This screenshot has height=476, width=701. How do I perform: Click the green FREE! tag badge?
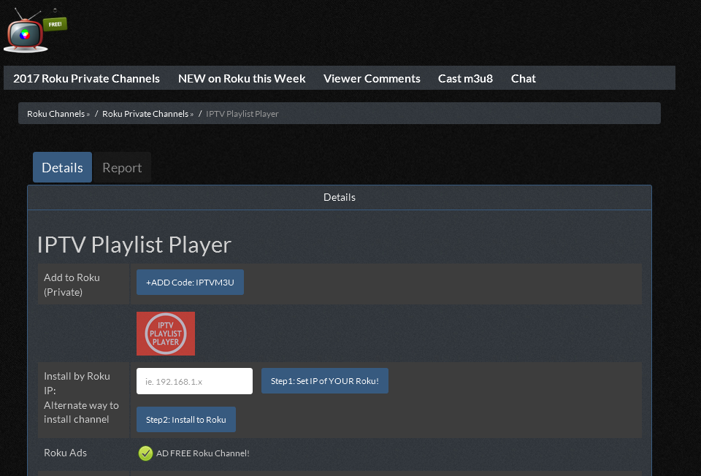click(x=55, y=24)
